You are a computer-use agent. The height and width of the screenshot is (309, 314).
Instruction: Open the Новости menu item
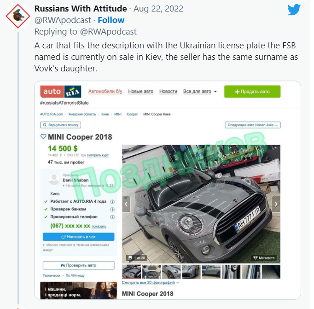[x=168, y=92]
